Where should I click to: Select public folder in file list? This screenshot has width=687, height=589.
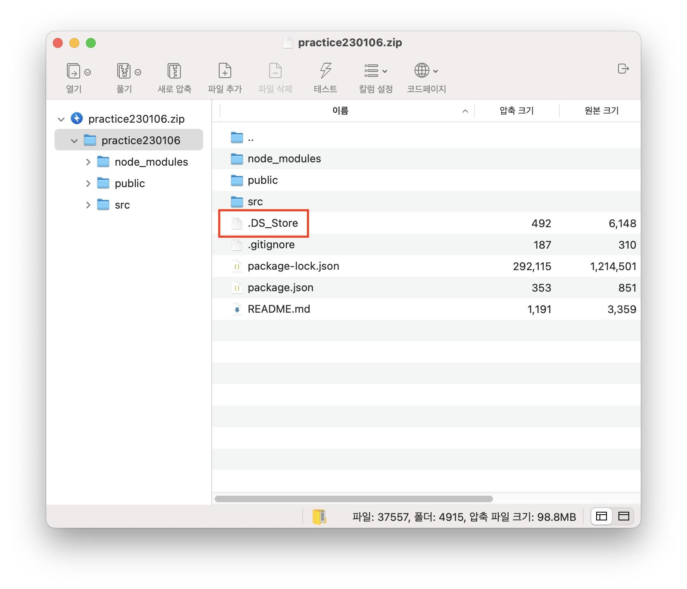(x=426, y=180)
